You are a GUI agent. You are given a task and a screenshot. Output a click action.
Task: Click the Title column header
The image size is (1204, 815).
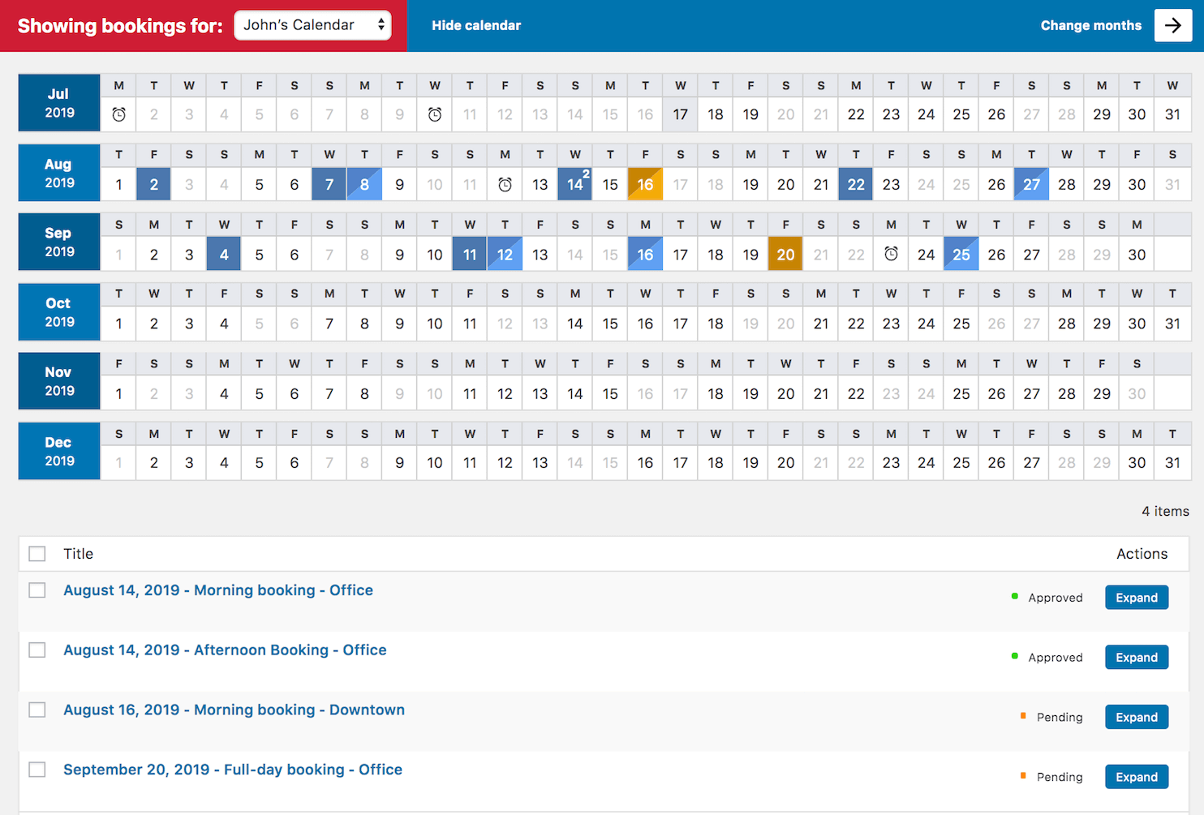click(79, 554)
